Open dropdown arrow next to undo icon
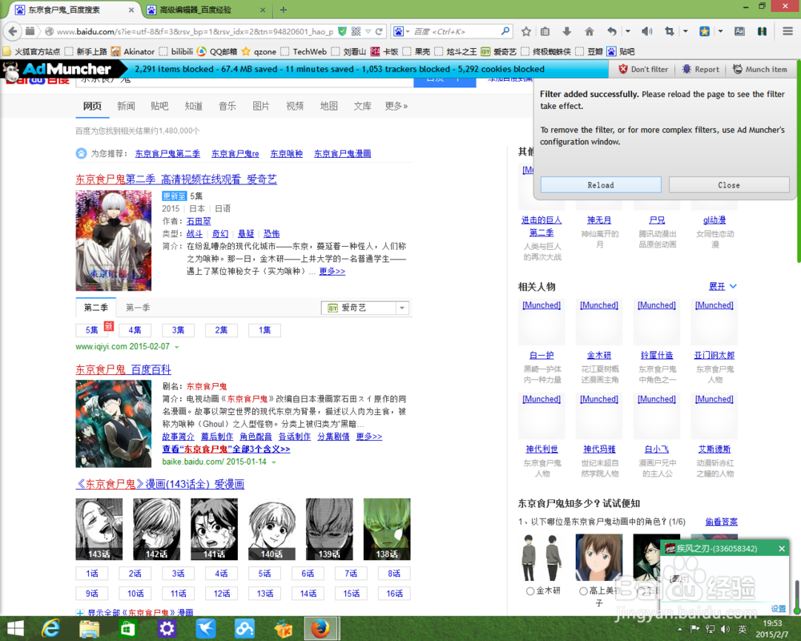The width and height of the screenshot is (801, 641). [x=628, y=32]
